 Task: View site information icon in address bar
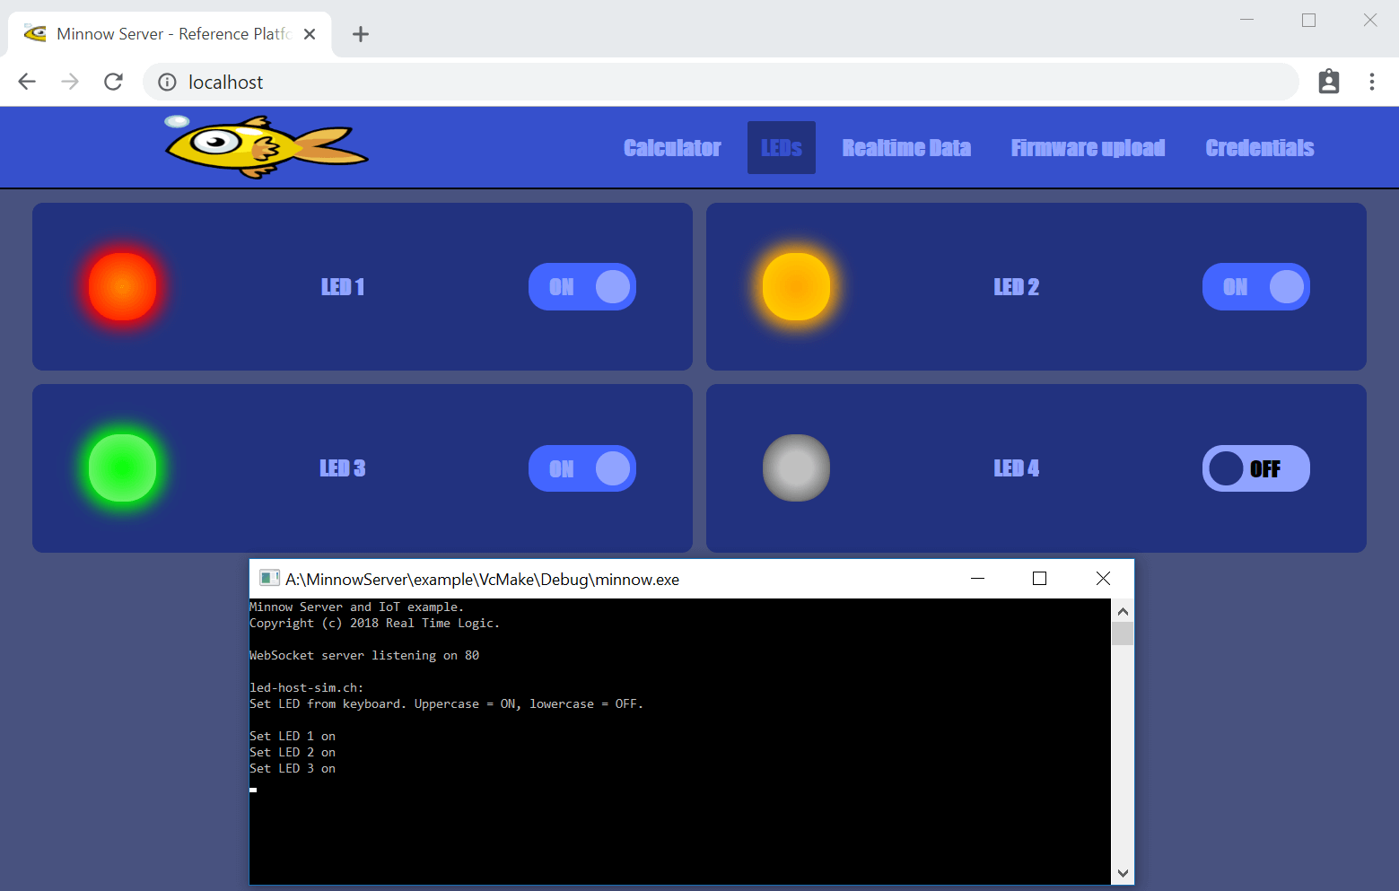pyautogui.click(x=167, y=83)
